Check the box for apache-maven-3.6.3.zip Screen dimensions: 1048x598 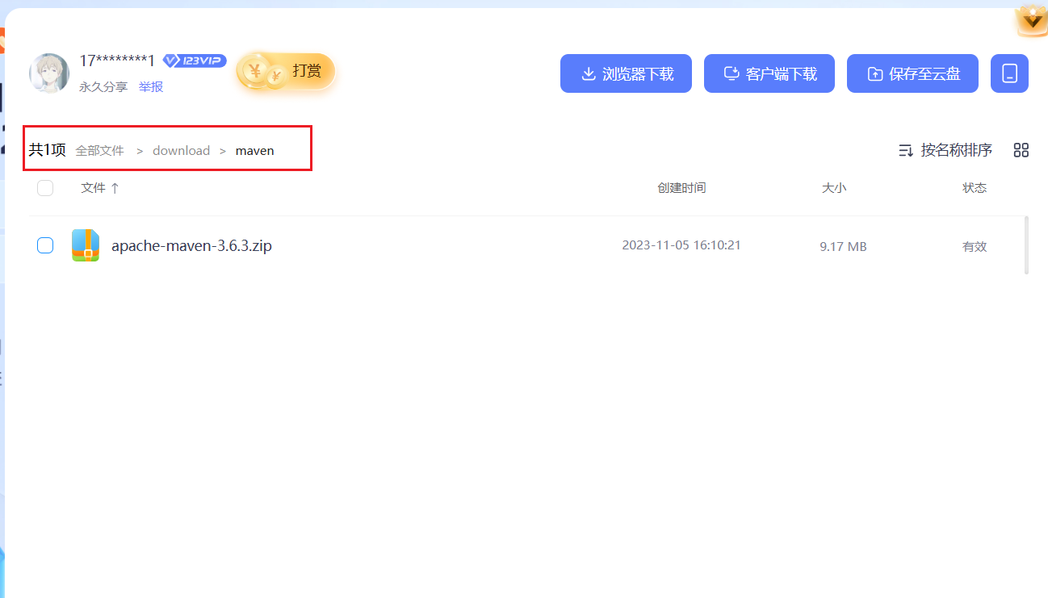[45, 245]
